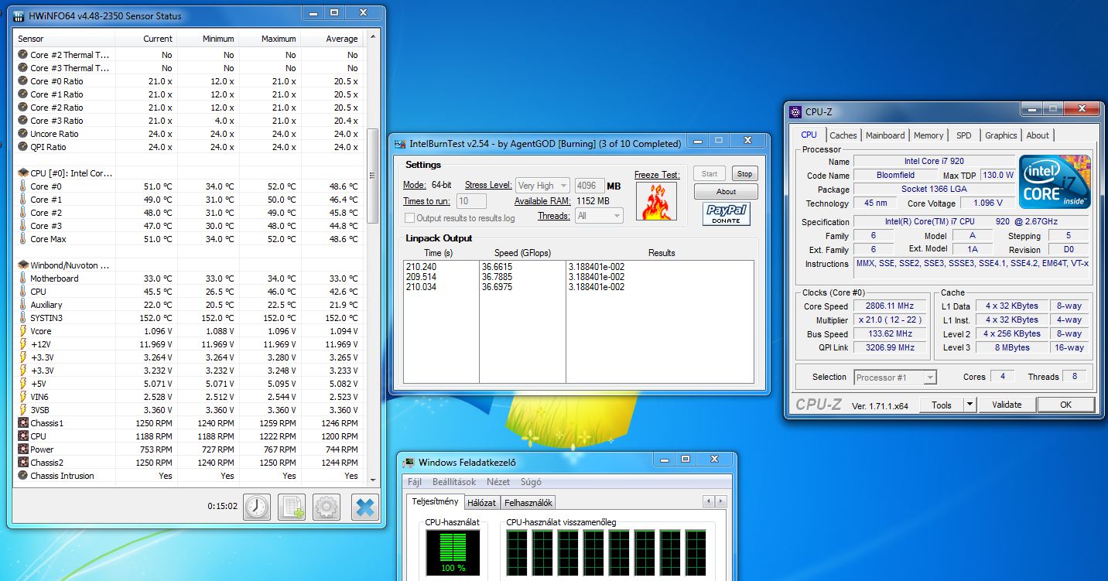1108x581 pixels.
Task: Open the About tab in CPU-Z
Action: (1038, 135)
